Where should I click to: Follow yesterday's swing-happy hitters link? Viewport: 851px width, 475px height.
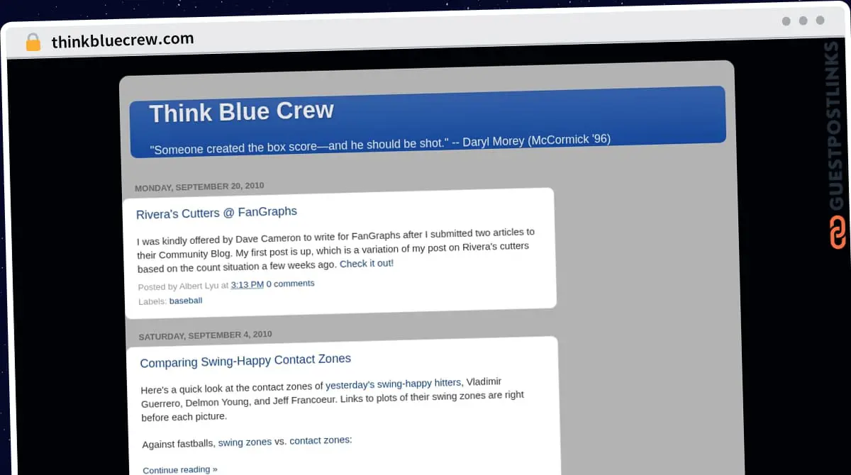[393, 384]
